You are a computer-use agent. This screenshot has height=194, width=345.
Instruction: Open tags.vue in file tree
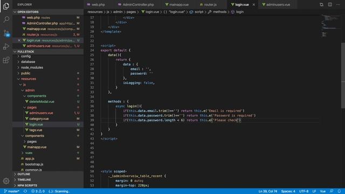click(x=36, y=130)
